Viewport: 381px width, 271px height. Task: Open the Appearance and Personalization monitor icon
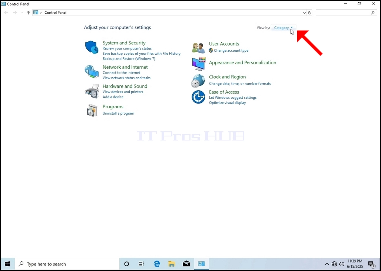pyautogui.click(x=199, y=64)
